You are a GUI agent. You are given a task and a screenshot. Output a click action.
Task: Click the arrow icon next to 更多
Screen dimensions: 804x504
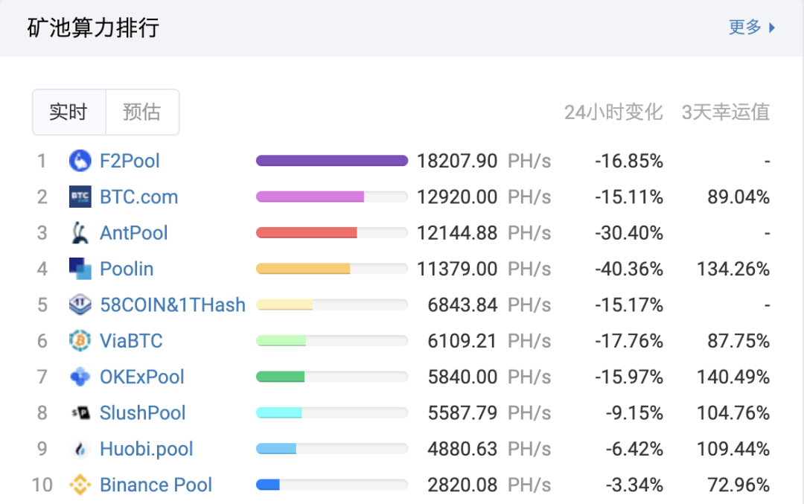pos(772,28)
